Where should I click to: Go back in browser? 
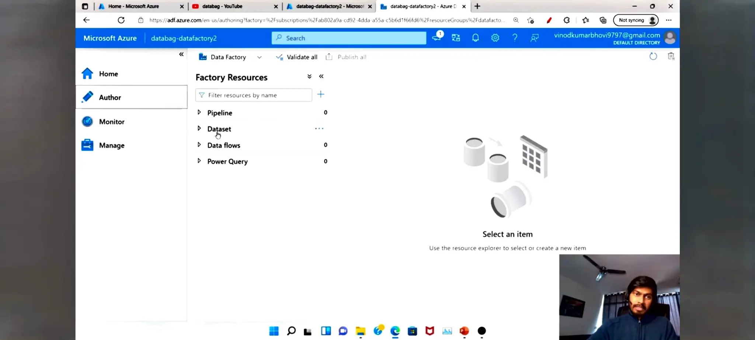86,20
